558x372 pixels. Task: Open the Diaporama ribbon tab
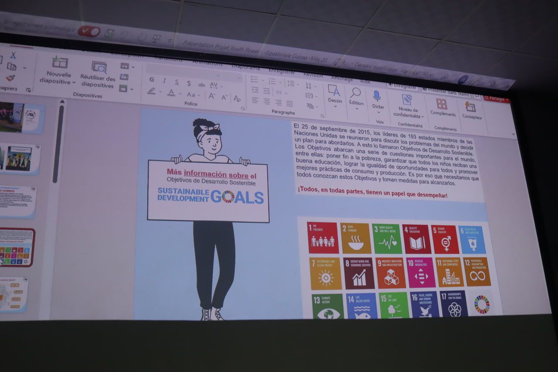pyautogui.click(x=245, y=68)
